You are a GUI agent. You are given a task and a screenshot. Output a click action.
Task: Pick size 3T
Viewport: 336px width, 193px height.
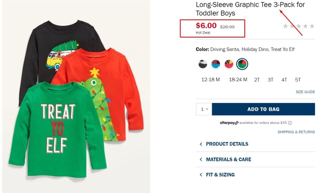coord(270,80)
